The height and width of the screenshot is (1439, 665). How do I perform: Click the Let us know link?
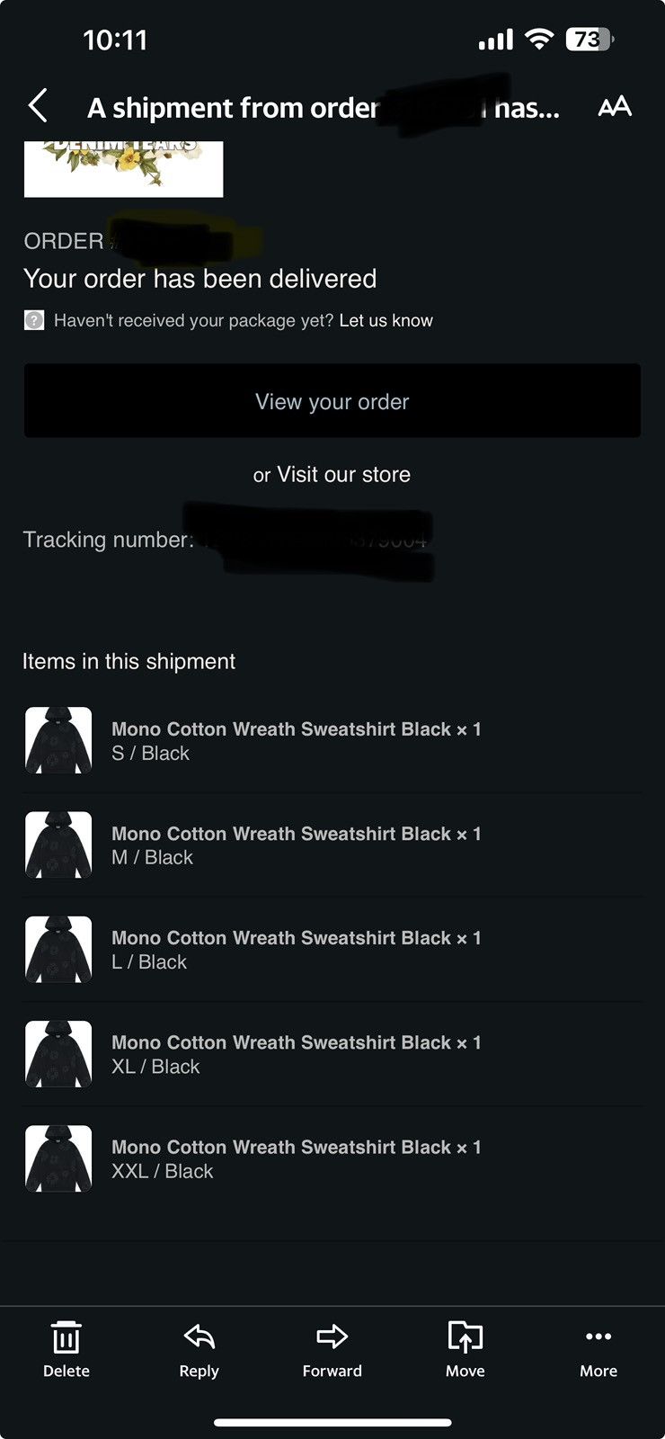pyautogui.click(x=386, y=320)
